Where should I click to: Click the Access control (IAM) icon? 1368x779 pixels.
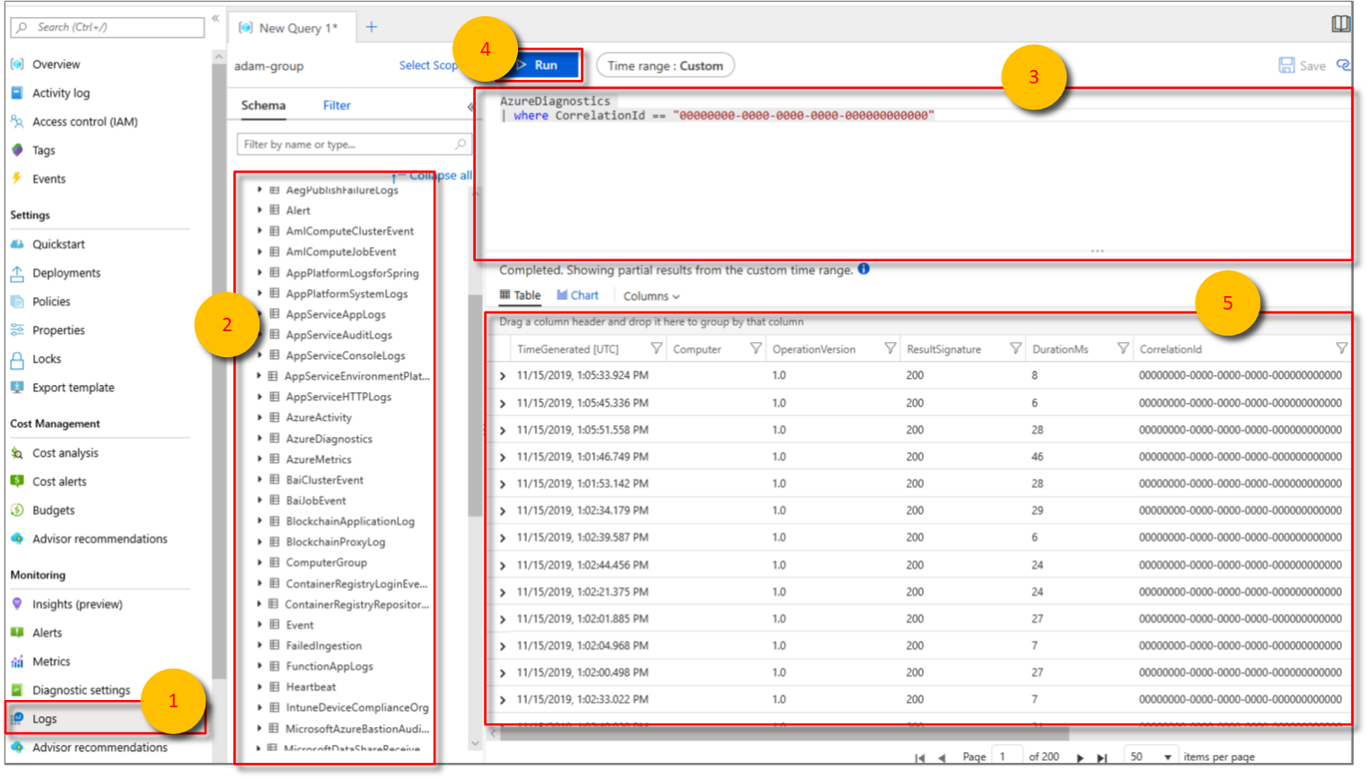tap(17, 122)
